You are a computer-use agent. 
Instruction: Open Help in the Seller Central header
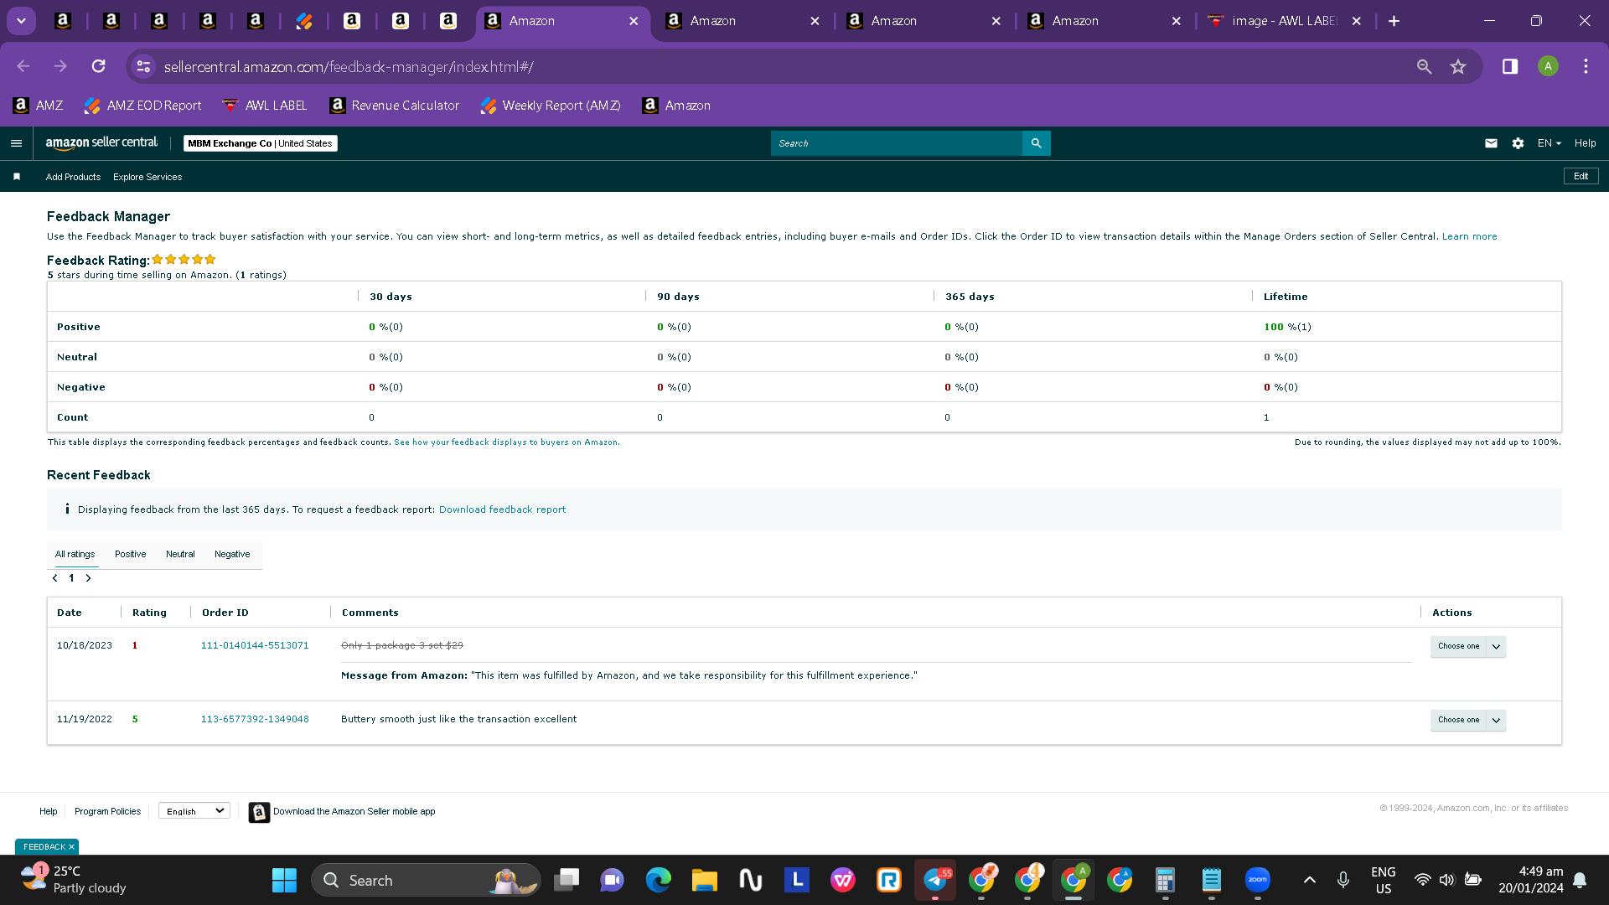click(1585, 143)
